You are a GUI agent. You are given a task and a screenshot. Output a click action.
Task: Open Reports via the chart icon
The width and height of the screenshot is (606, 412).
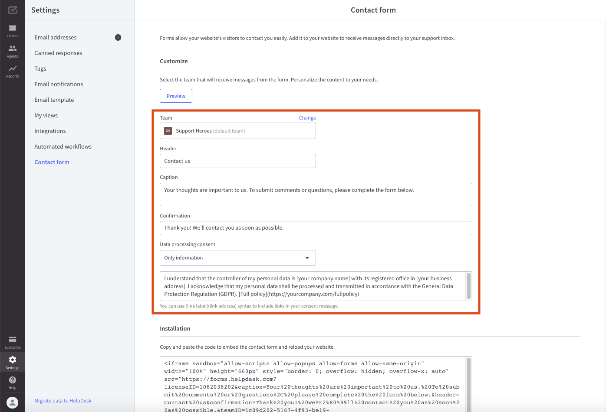(x=12, y=68)
